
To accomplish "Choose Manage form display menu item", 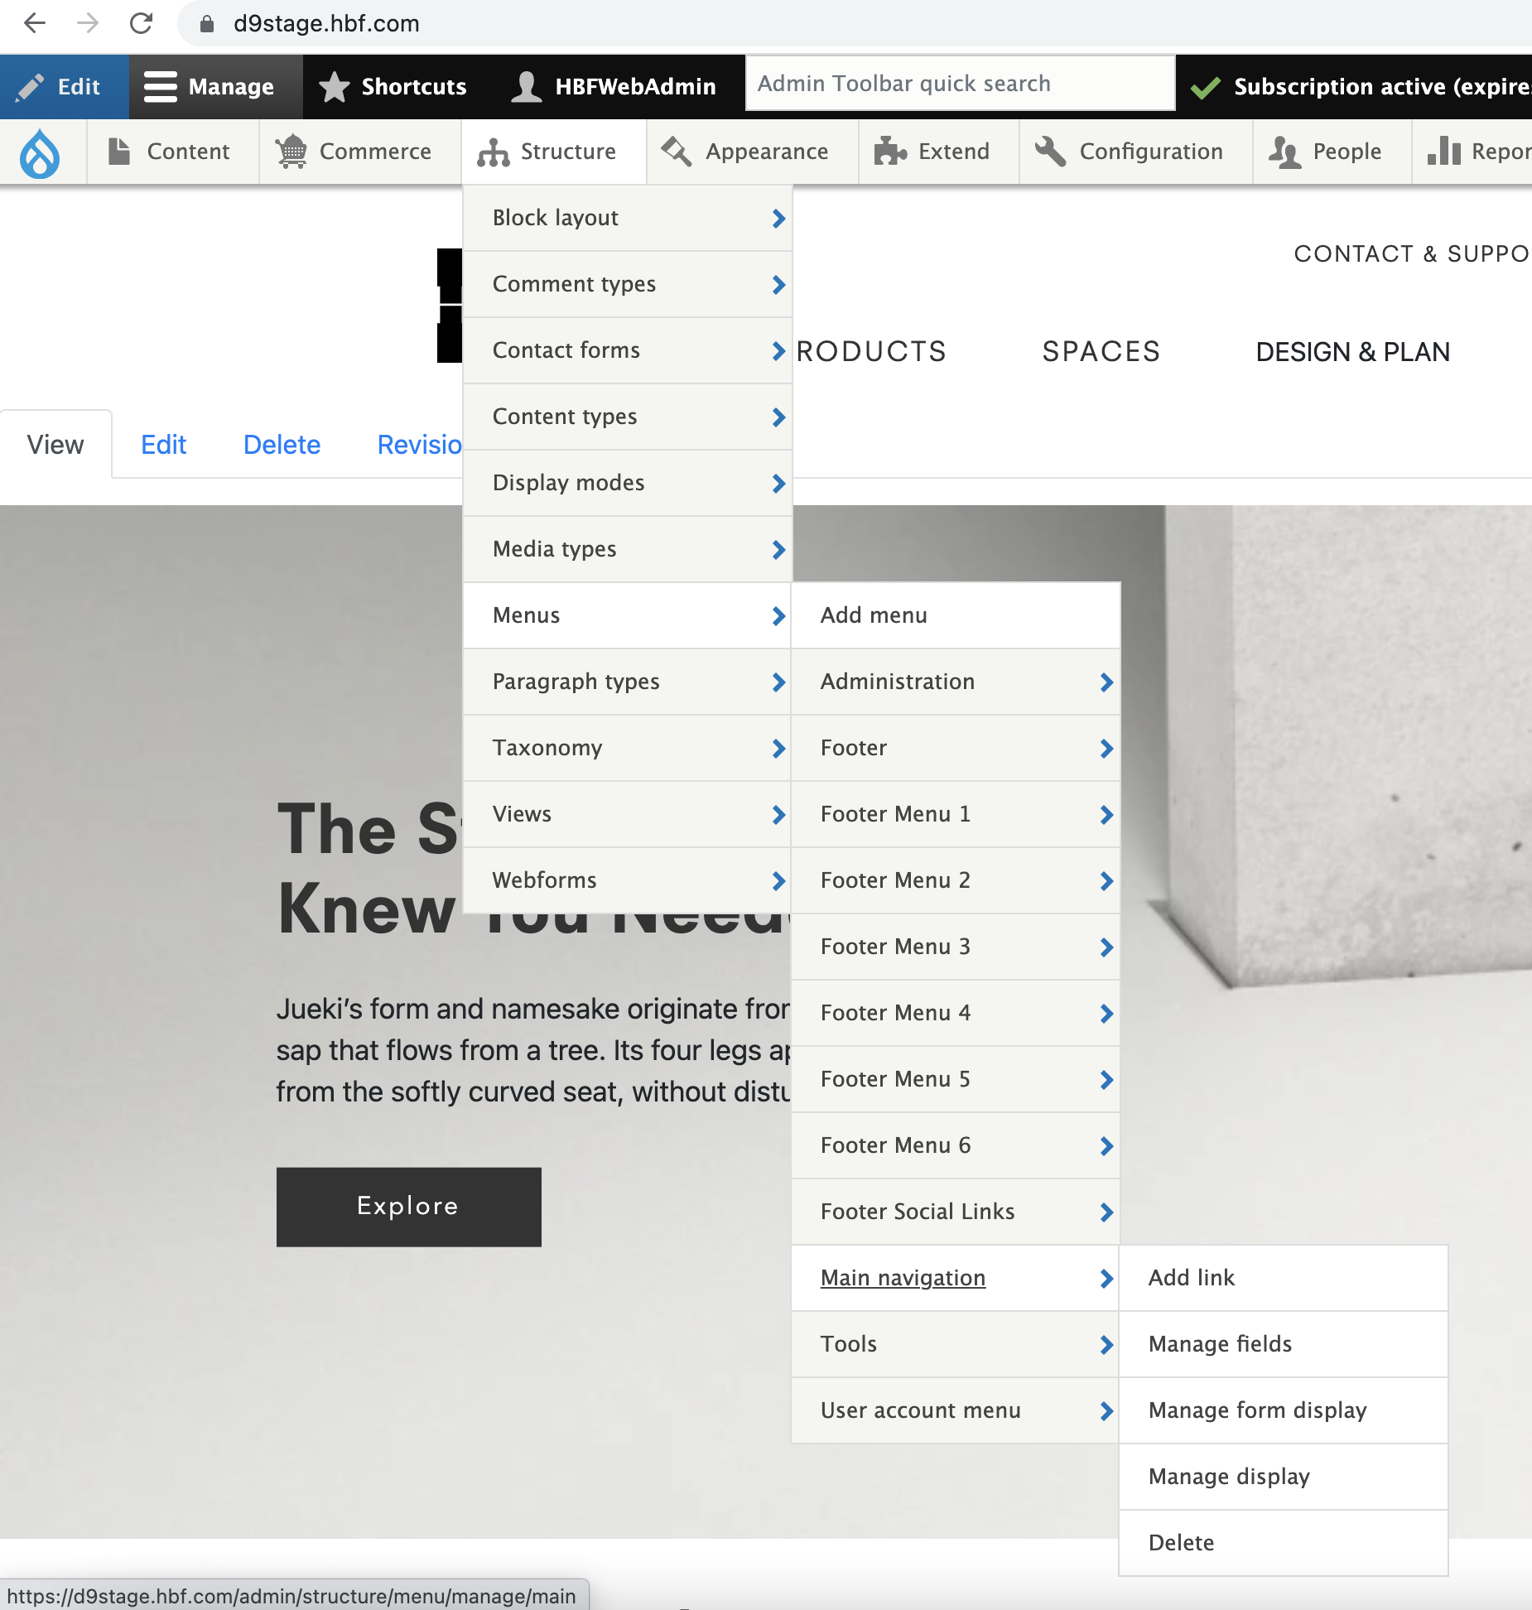I will click(1257, 1410).
